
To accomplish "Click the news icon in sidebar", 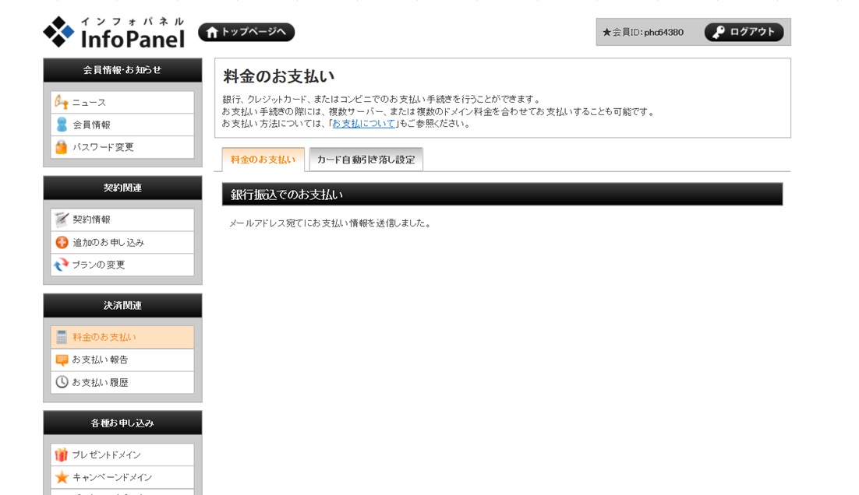I will pyautogui.click(x=61, y=102).
